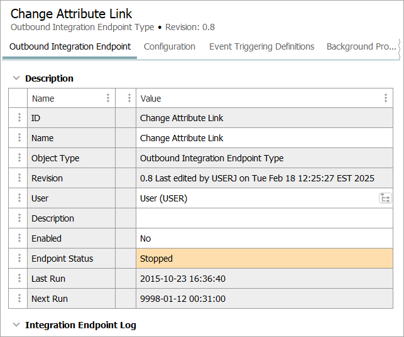Collapse the Description section
The width and height of the screenshot is (404, 337).
click(16, 78)
